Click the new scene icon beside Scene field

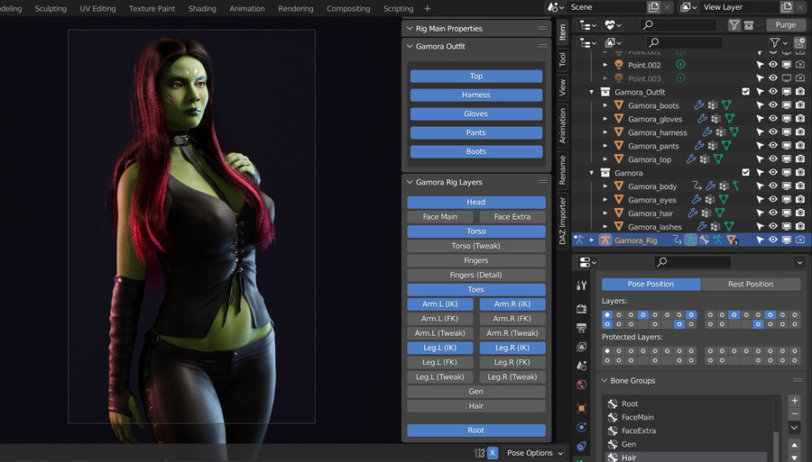653,7
